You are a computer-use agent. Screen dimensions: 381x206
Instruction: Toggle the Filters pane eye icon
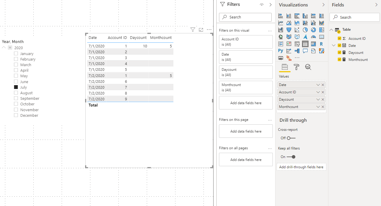pyautogui.click(x=262, y=5)
